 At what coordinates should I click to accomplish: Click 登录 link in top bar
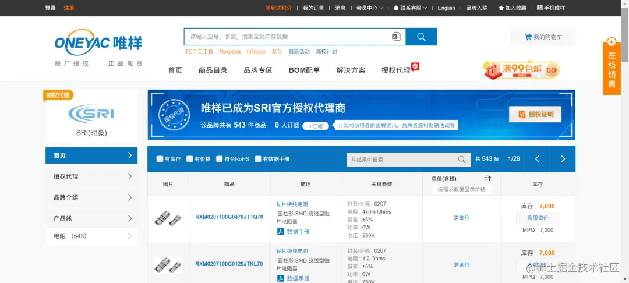(51, 8)
